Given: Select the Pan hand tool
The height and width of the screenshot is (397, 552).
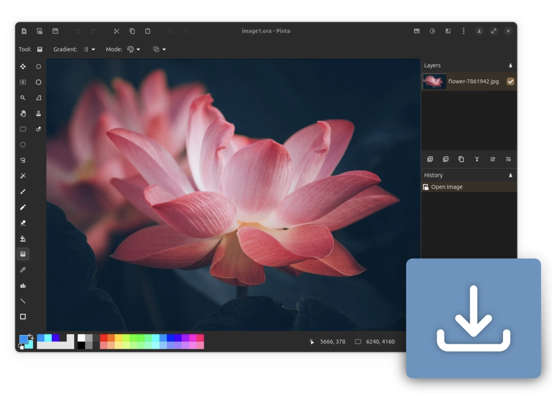Looking at the screenshot, I should 23,113.
